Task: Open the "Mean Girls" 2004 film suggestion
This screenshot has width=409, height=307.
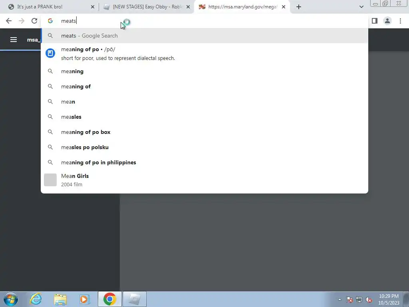Action: pyautogui.click(x=204, y=180)
